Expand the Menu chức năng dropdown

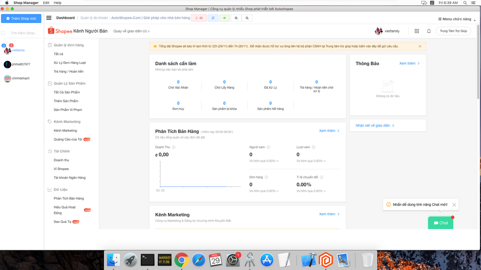pyautogui.click(x=456, y=19)
